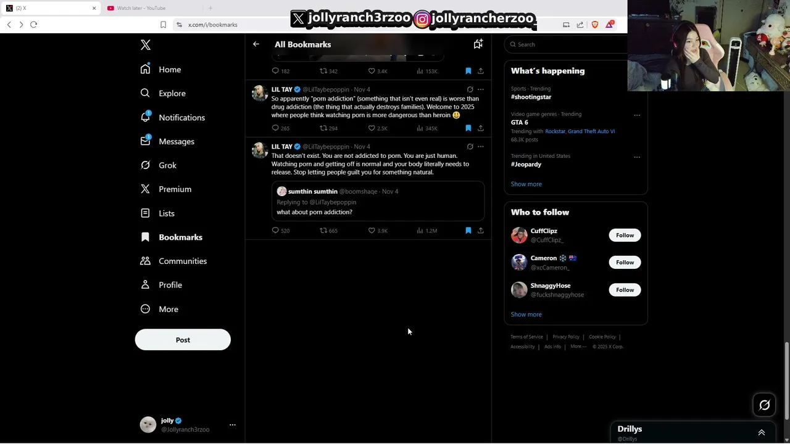Show more trending topics
The height and width of the screenshot is (444, 790).
tap(526, 184)
